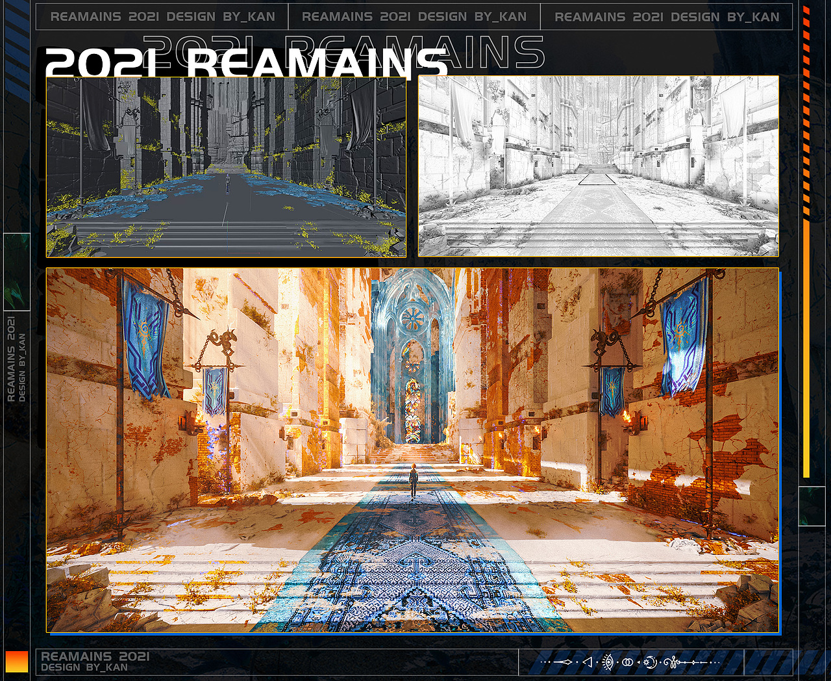Click the interlocking rings symbol
The height and width of the screenshot is (681, 831).
(628, 662)
